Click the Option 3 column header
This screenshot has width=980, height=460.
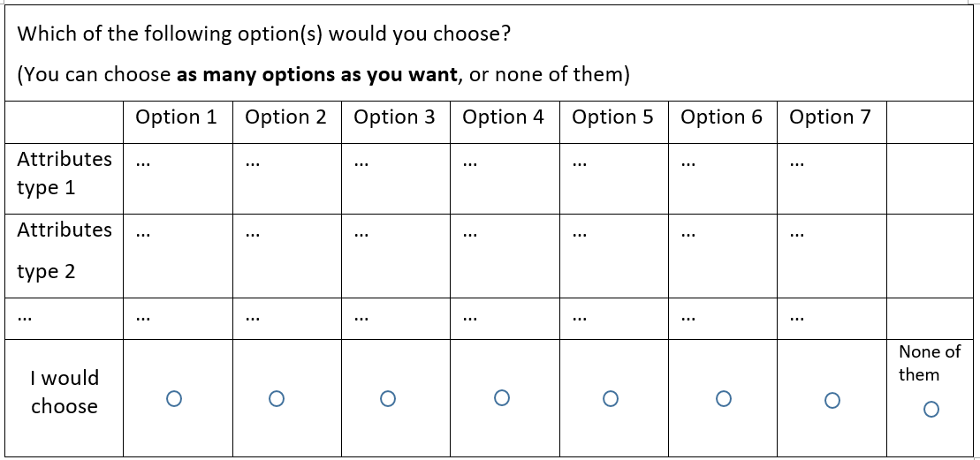coord(394,117)
